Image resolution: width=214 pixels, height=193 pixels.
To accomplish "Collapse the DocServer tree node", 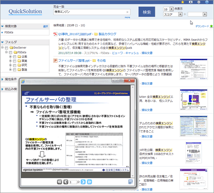I will [2, 47].
